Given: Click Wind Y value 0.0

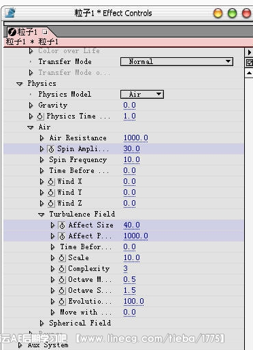Looking at the screenshot, I should 129,193.
